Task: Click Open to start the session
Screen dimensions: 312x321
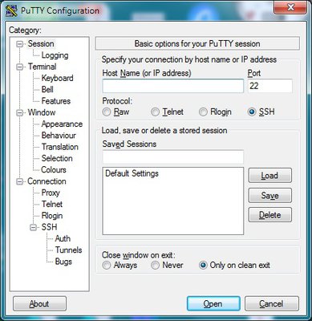Action: (213, 303)
